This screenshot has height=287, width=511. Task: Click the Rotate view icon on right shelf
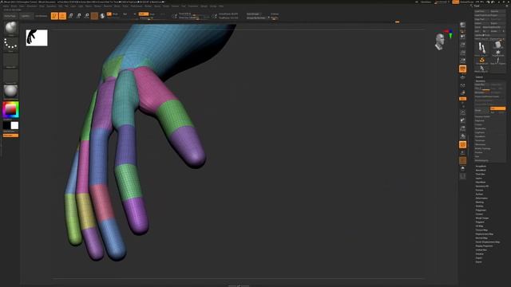pyautogui.click(x=463, y=136)
